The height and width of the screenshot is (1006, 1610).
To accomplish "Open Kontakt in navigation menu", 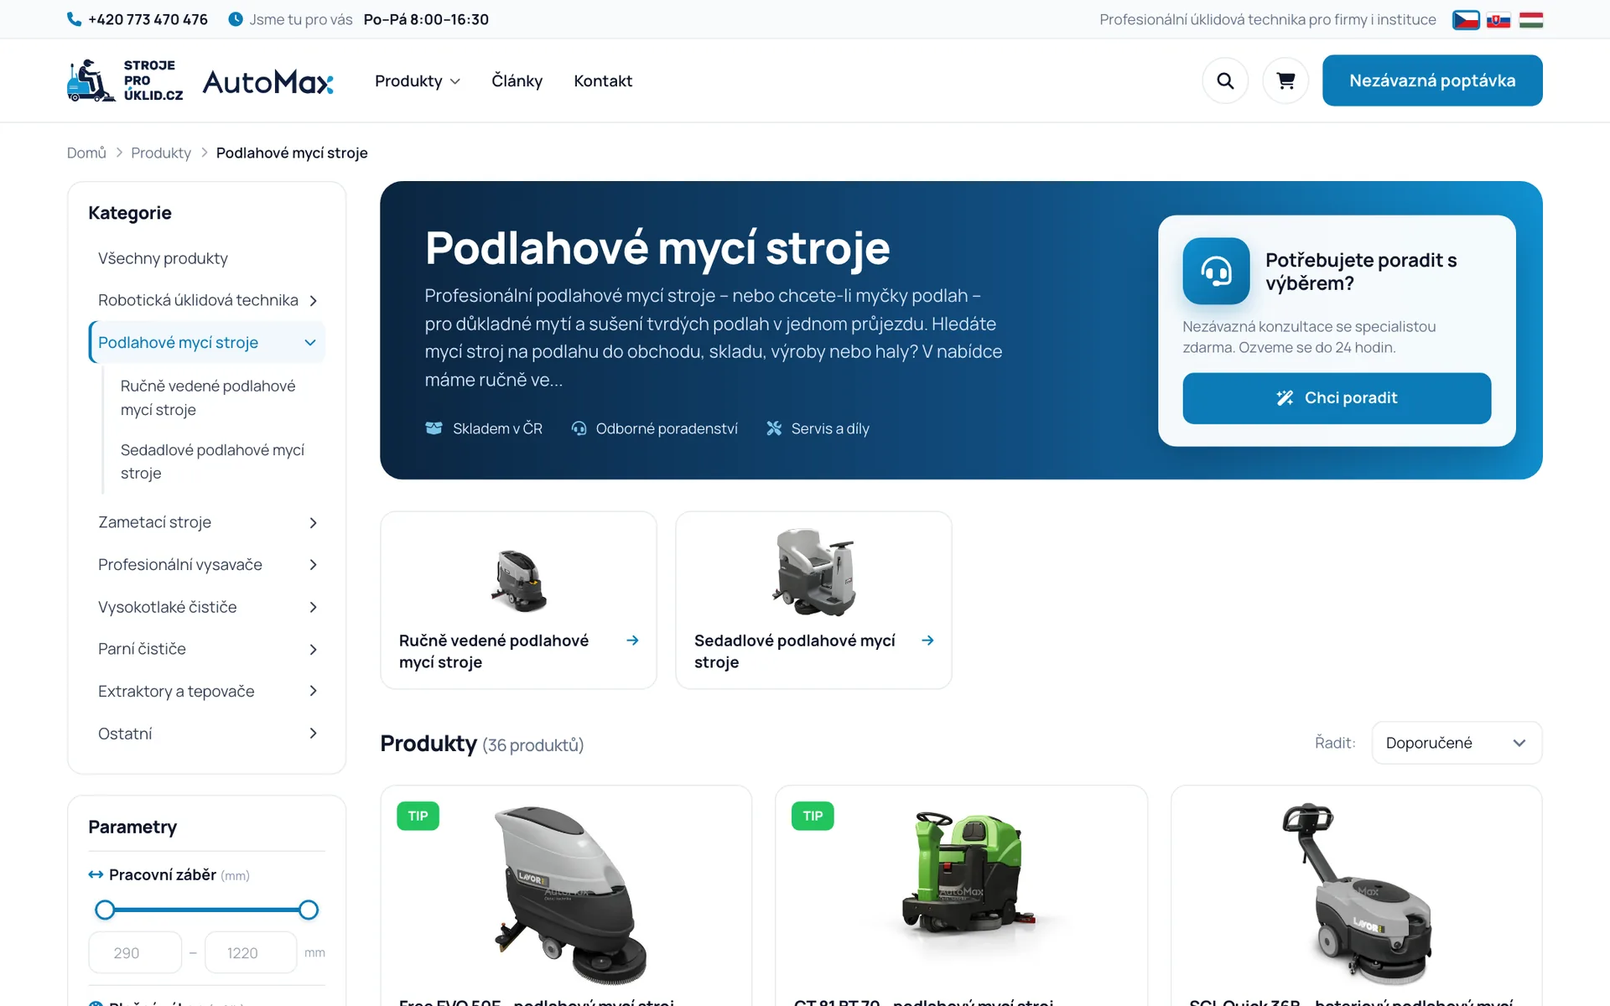I will [603, 81].
